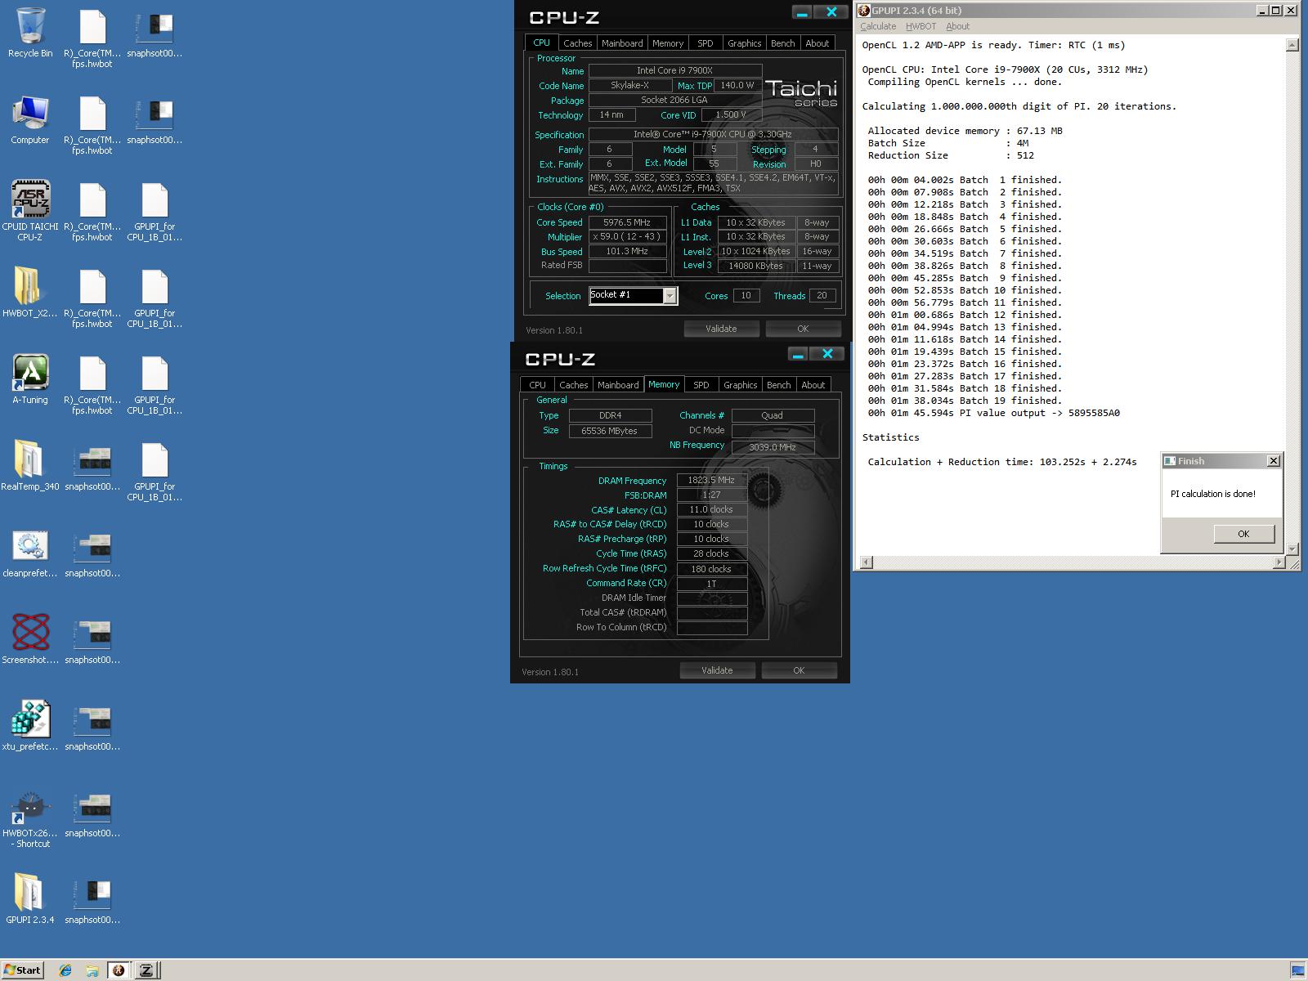Click the Bus Speed value 101.3 MHz
Viewport: 1308px width, 981px height.
[x=627, y=252]
